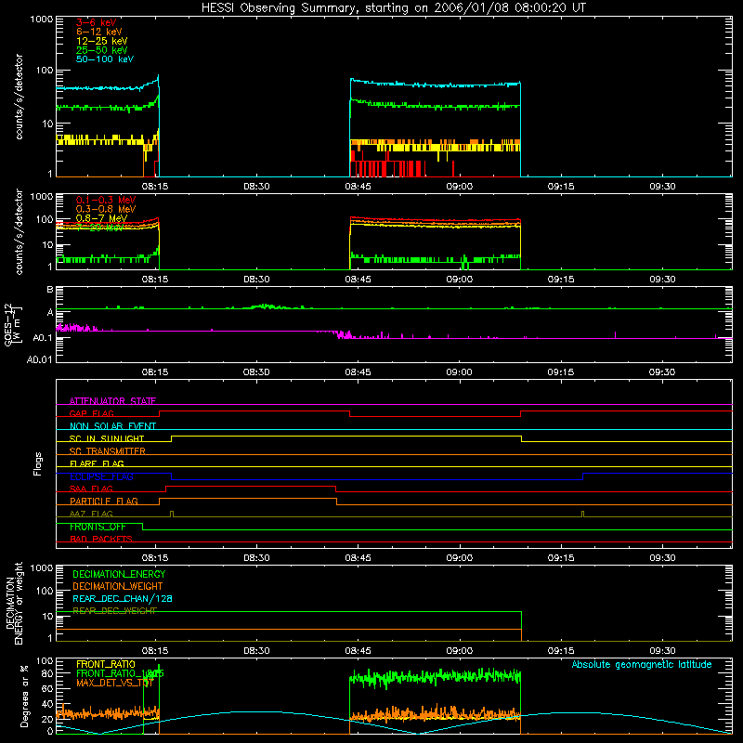Select the PARTICLE_FLAG label
The image size is (743, 743).
[x=104, y=502]
